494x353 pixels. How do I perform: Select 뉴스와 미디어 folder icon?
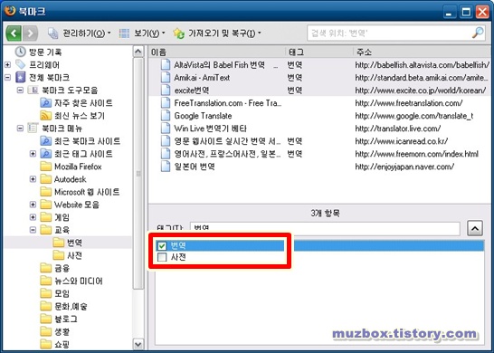(45, 281)
